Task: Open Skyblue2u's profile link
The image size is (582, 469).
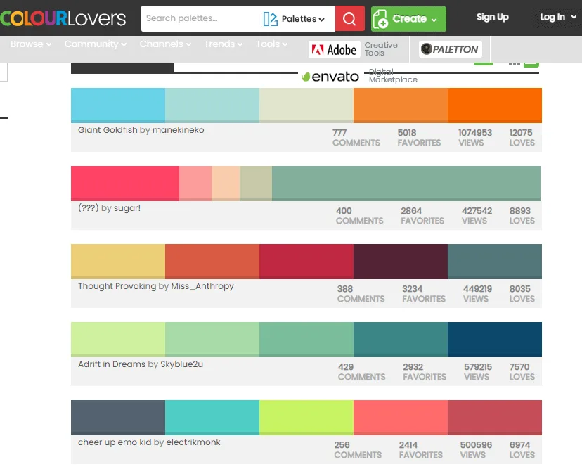Action: coord(181,364)
